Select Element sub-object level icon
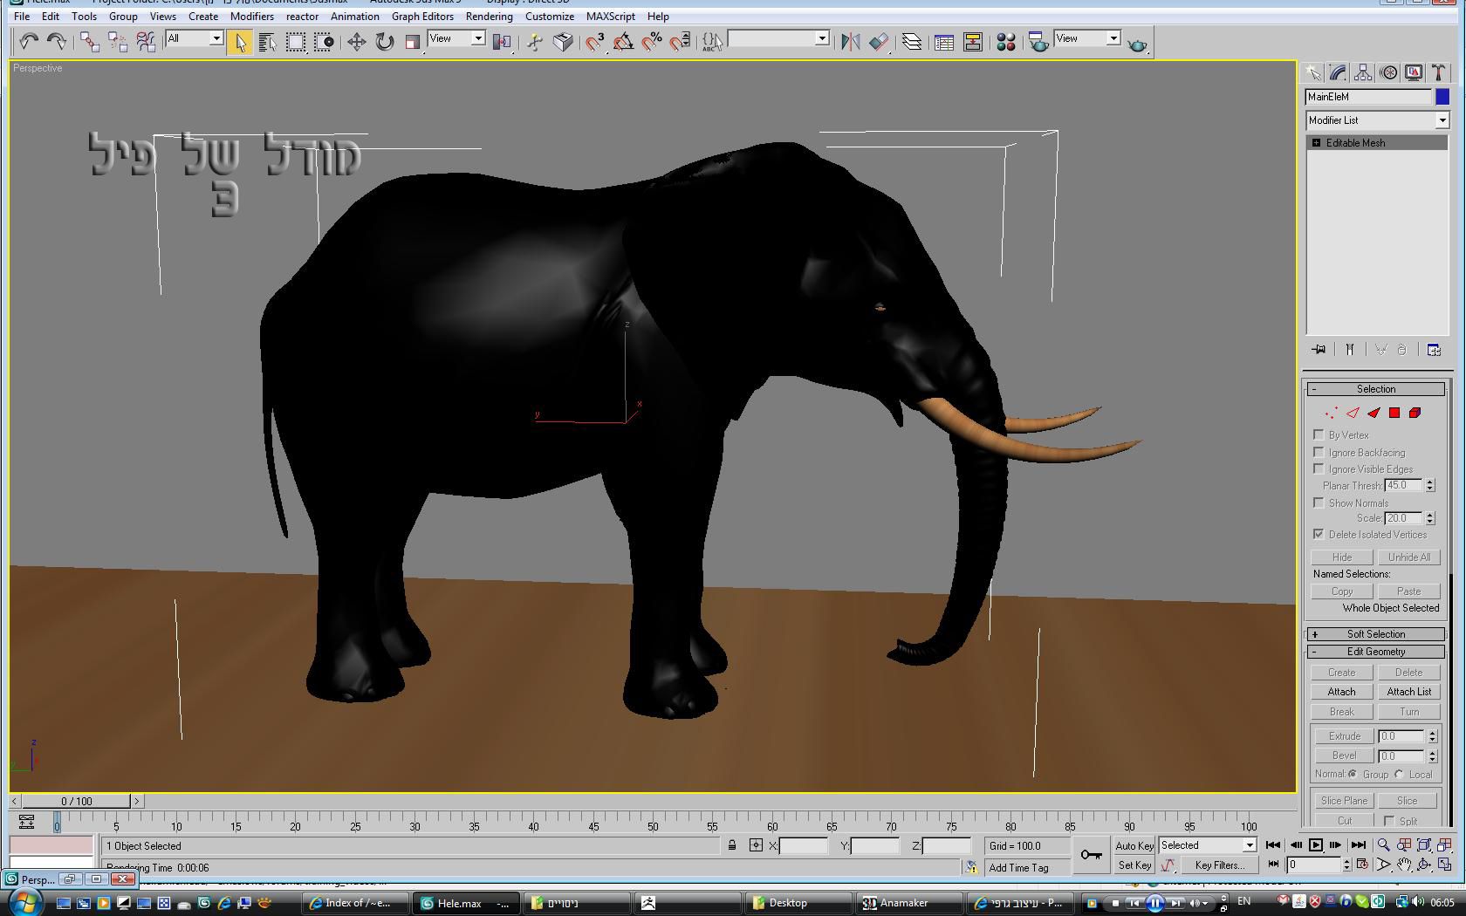Image resolution: width=1466 pixels, height=916 pixels. pyautogui.click(x=1415, y=413)
